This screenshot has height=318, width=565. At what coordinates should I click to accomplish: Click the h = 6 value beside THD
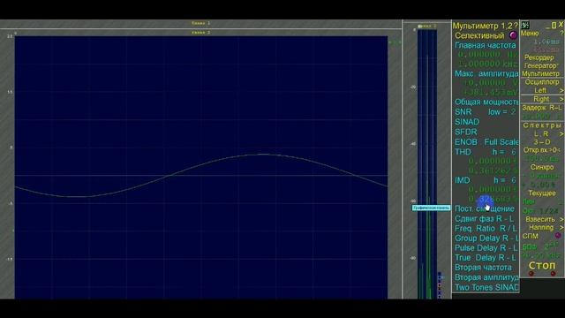pyautogui.click(x=504, y=152)
